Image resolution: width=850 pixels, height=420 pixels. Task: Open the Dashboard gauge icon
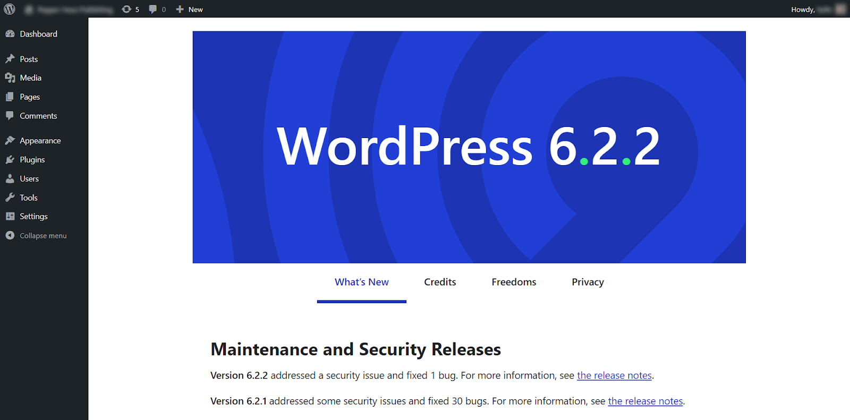(x=10, y=34)
